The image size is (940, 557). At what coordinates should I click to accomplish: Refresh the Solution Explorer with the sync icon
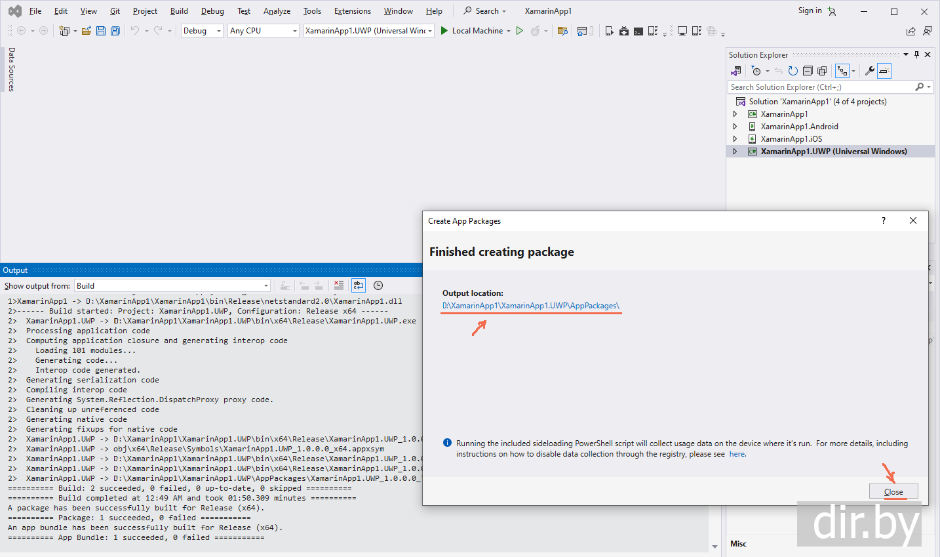(793, 71)
